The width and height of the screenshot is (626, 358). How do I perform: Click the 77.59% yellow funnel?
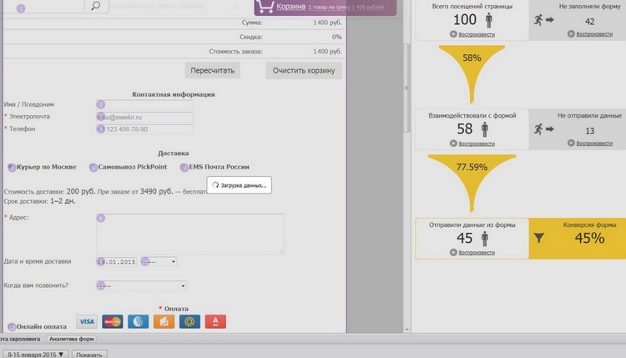pyautogui.click(x=472, y=184)
